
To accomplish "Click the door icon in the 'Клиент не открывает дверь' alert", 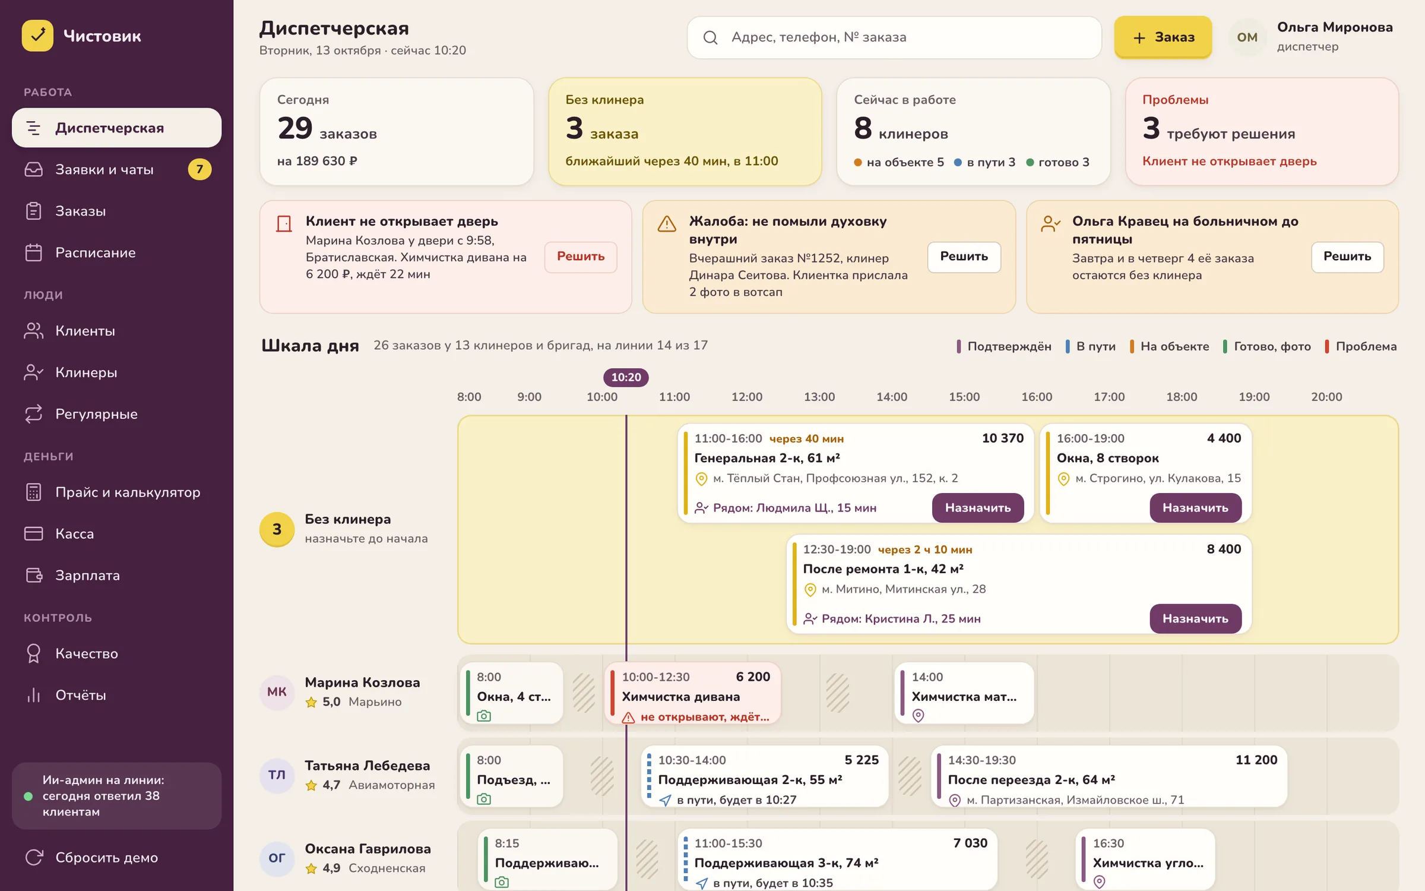I will point(284,224).
